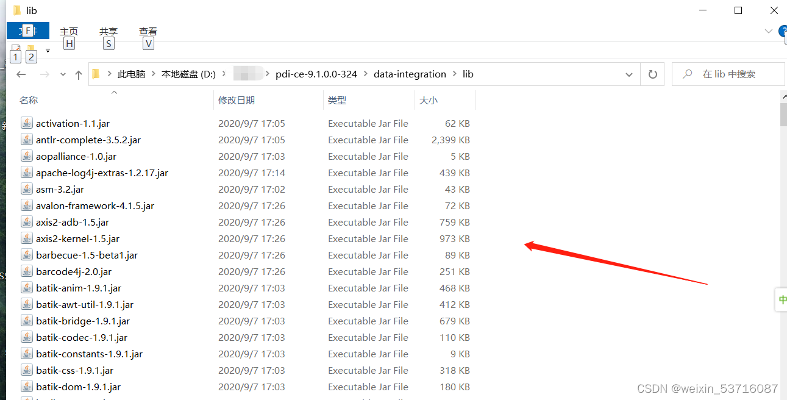Toggle sort direction on the 名称 column
Screen dimensions: 787x400
29,99
